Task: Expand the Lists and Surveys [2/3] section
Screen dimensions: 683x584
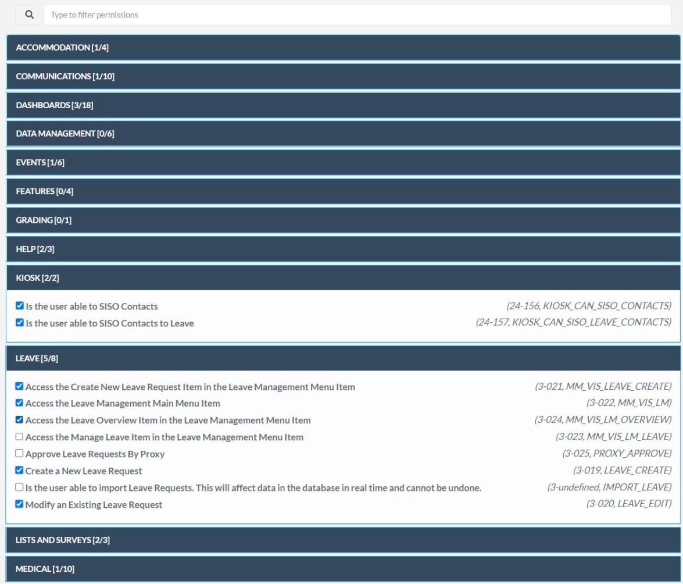Action: 343,540
